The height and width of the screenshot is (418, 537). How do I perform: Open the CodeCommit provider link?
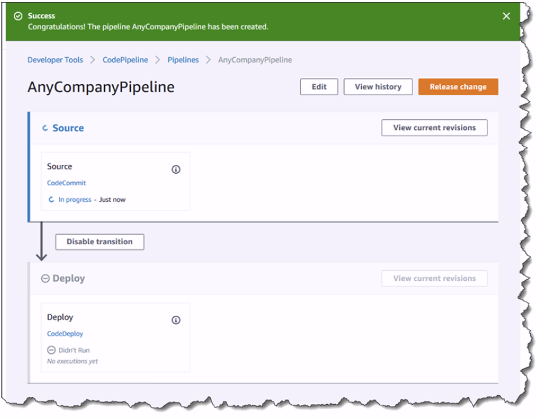click(x=67, y=183)
